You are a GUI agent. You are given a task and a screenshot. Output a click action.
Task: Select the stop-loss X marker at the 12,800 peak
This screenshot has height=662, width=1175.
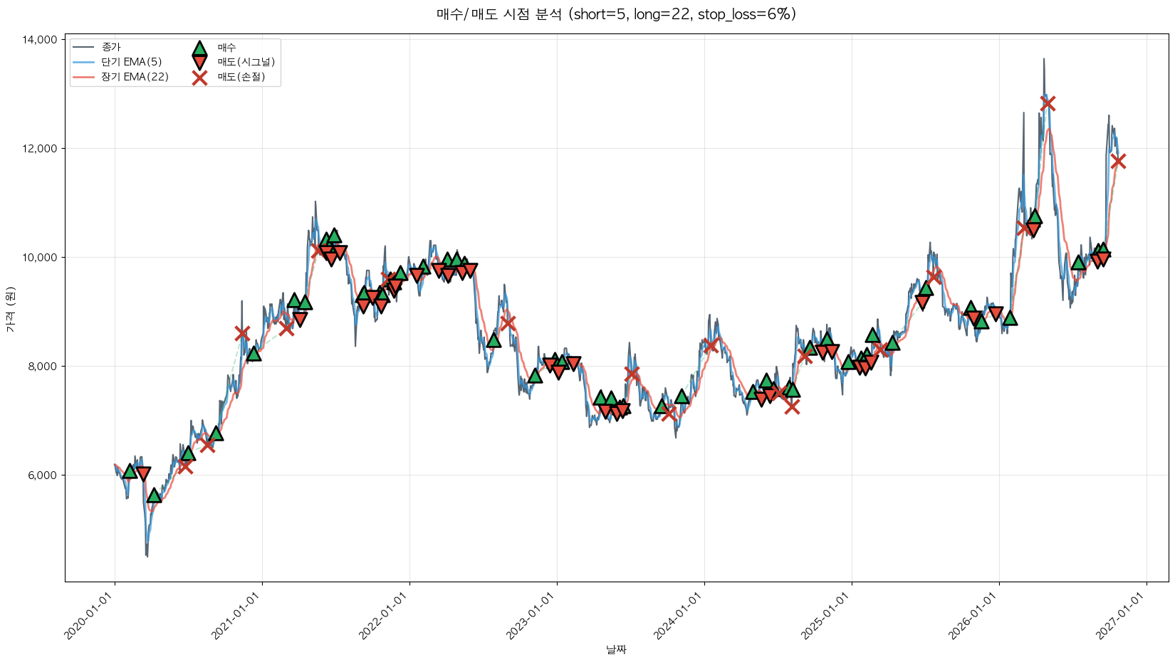(x=1047, y=103)
